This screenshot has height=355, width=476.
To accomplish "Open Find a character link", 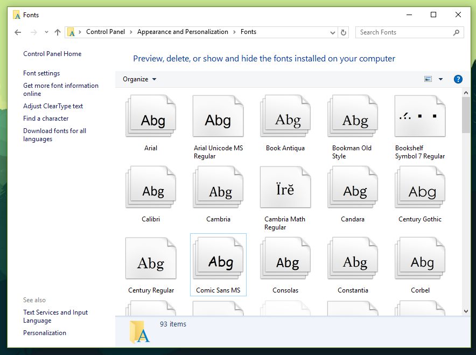I will 46,119.
